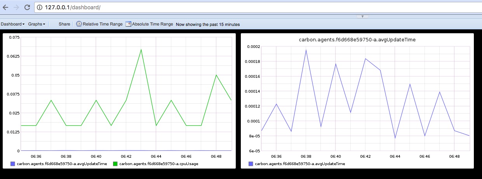Click the 06:38 x-axis label on right graph

[306, 156]
